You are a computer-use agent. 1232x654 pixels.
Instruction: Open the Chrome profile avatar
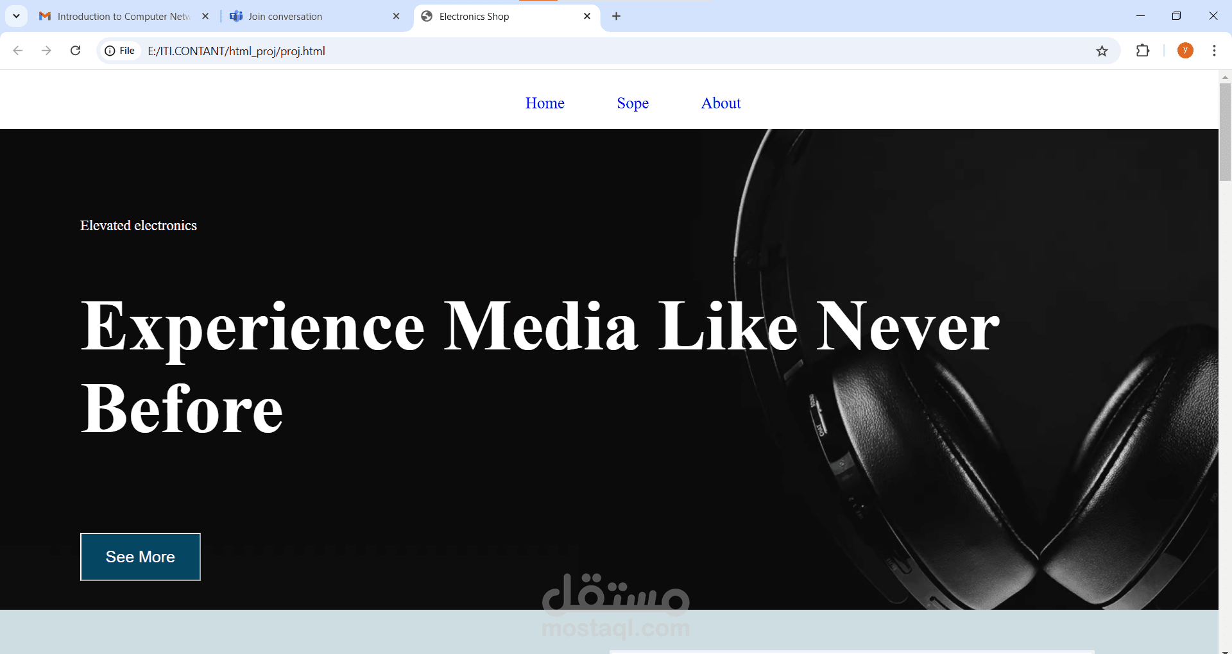pos(1185,51)
